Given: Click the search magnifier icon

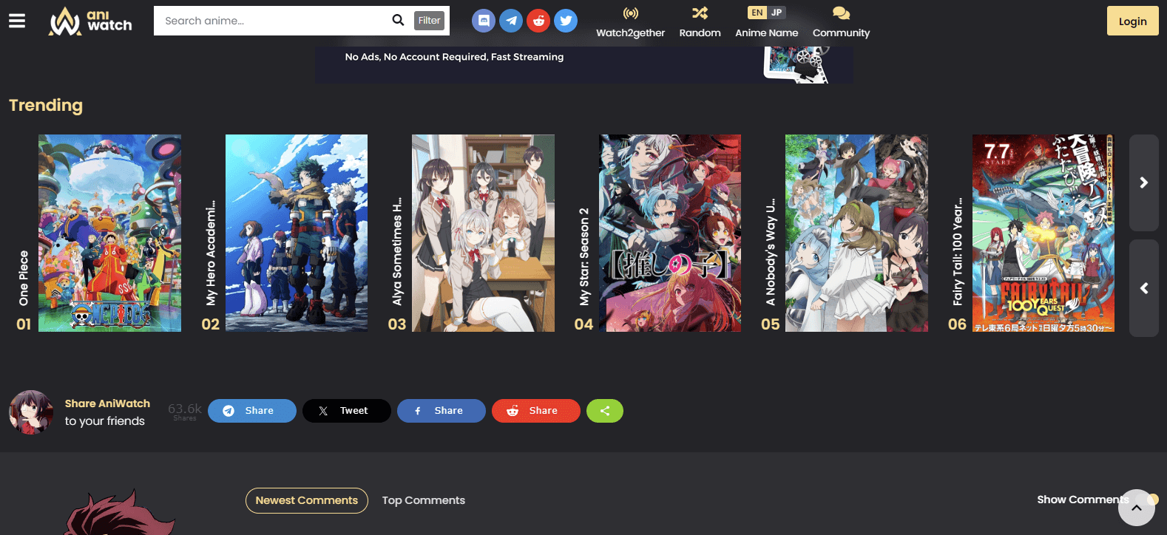Looking at the screenshot, I should (398, 20).
